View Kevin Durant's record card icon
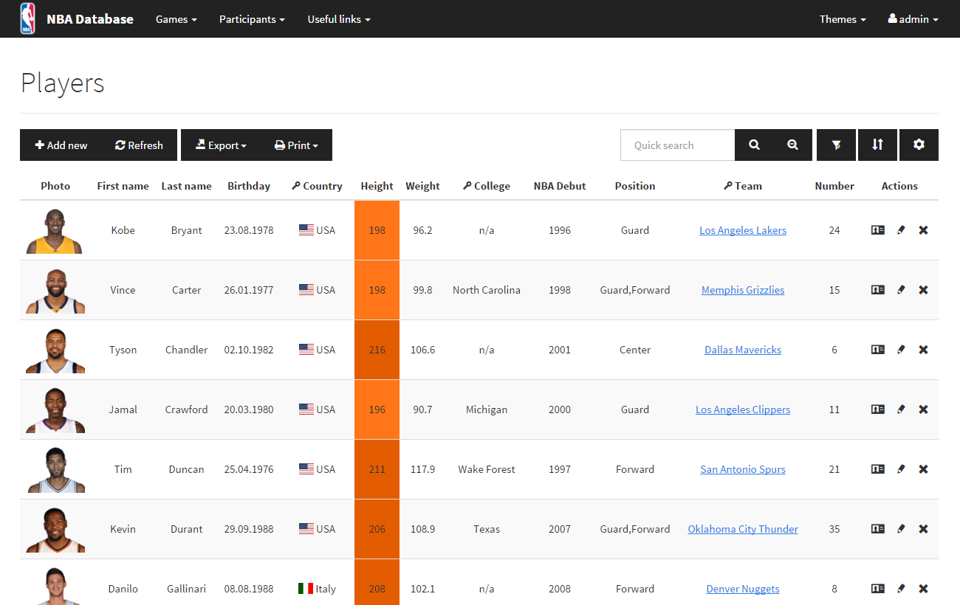Screen dimensions: 960x605 tap(877, 529)
